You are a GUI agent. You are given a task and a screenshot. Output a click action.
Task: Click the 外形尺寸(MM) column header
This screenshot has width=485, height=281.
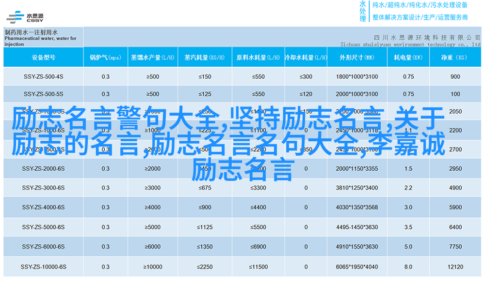pos(356,58)
